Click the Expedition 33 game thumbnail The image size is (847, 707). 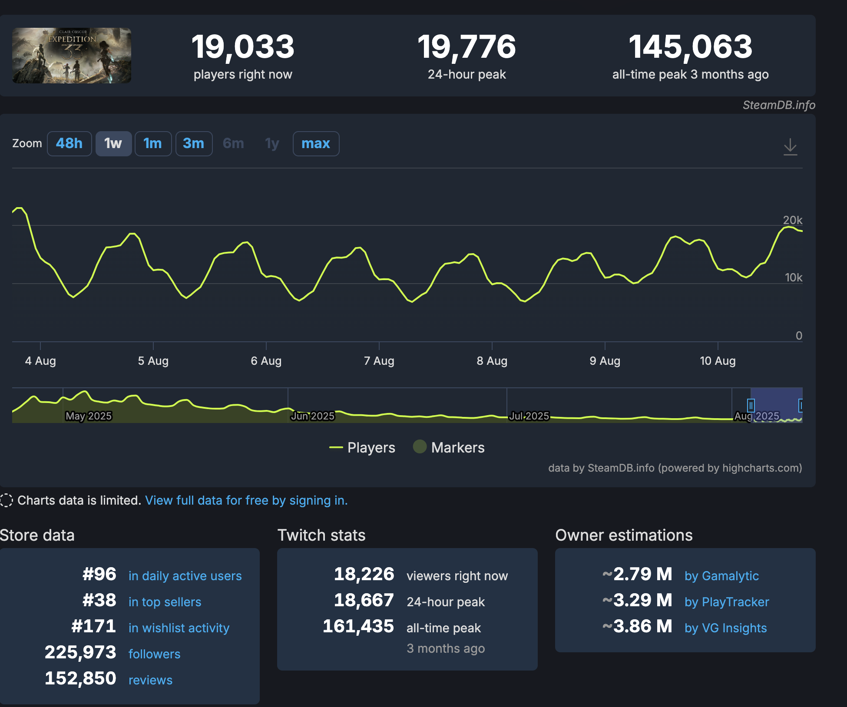click(x=72, y=56)
